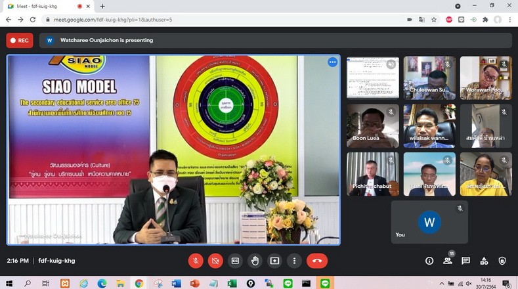Open the host controls shield icon

point(502,261)
